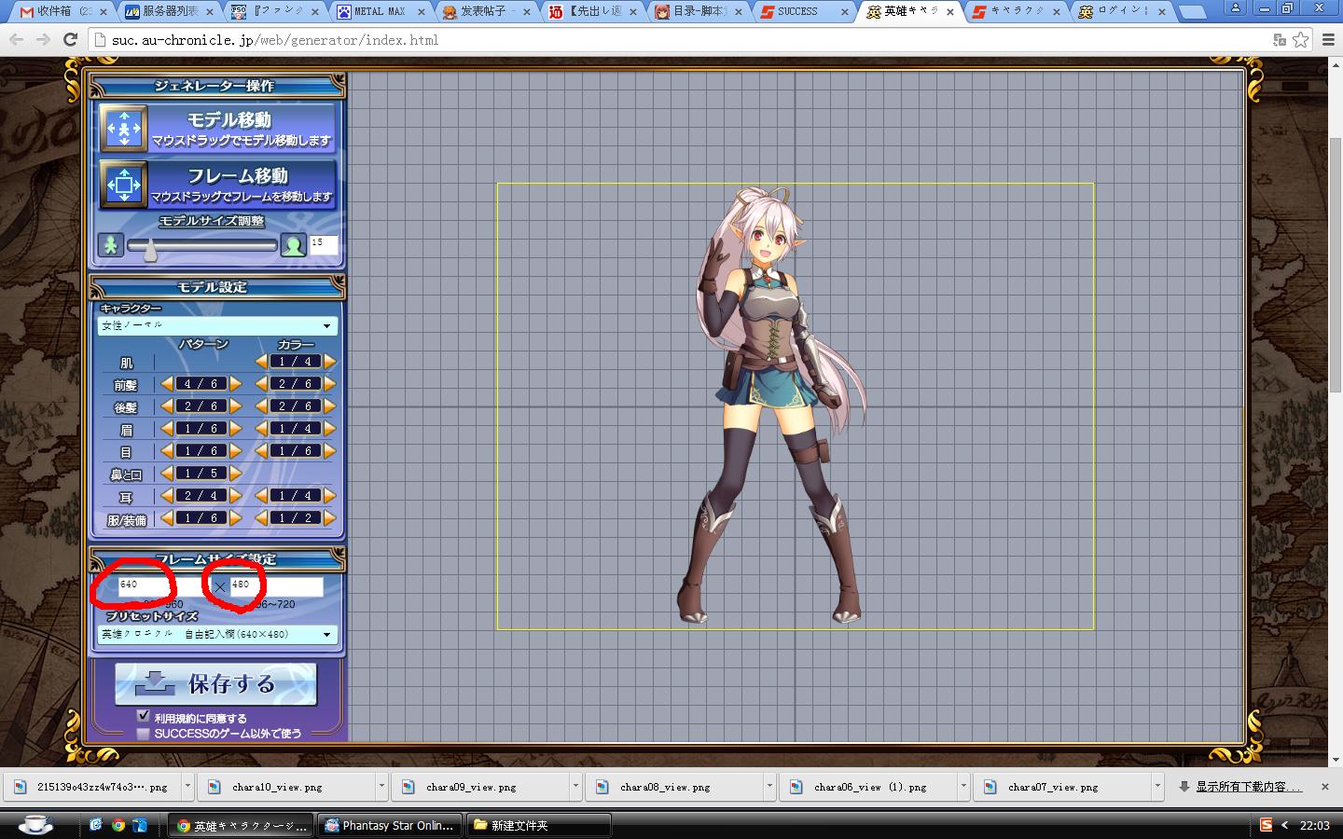The image size is (1343, 839).
Task: Click previous color arrow for 目
Action: [261, 451]
